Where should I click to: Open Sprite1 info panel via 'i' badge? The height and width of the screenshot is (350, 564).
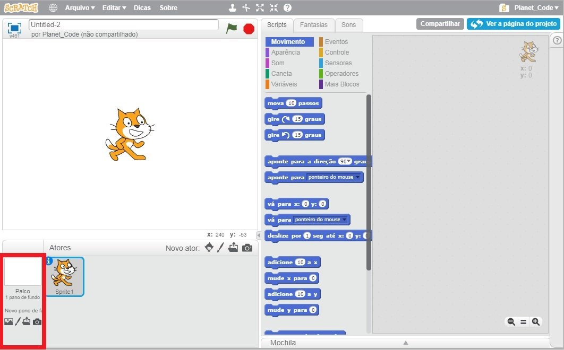tap(50, 260)
